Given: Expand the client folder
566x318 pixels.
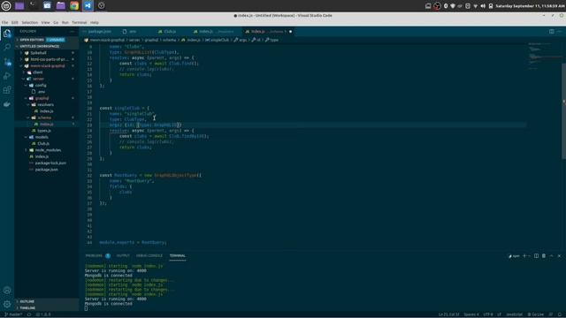Looking at the screenshot, I should tap(47, 72).
